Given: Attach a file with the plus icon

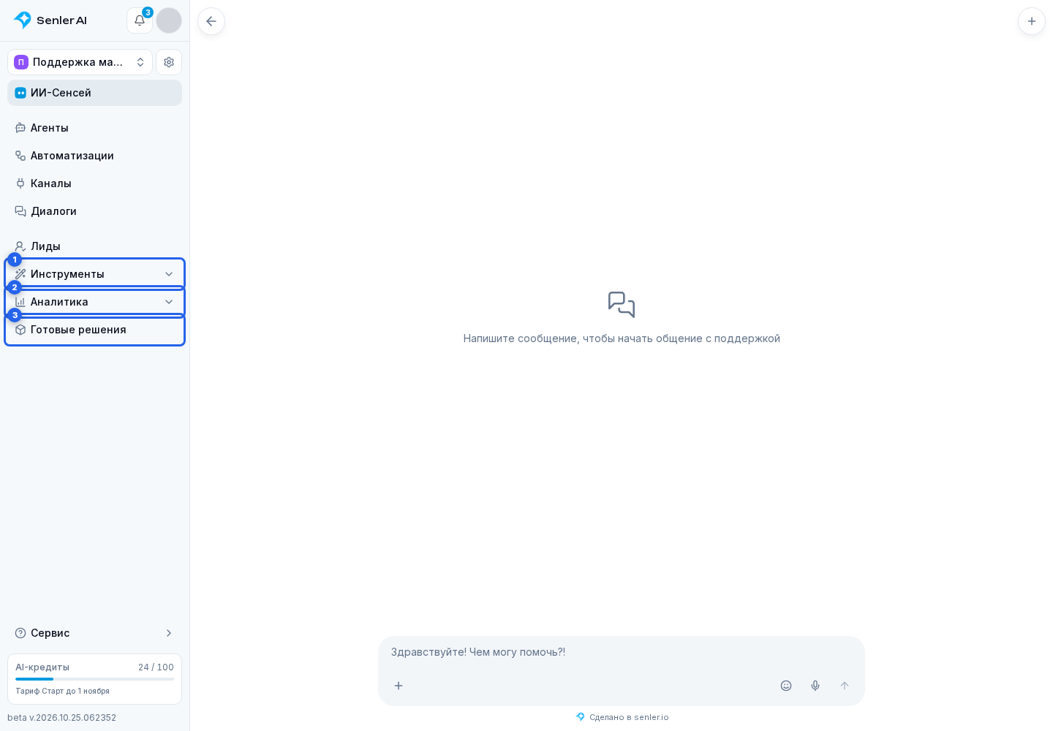Looking at the screenshot, I should pyautogui.click(x=399, y=686).
